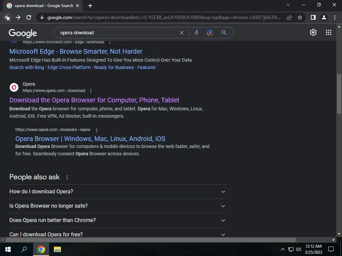
Task: Search by image with the camera icon
Action: pos(210,33)
